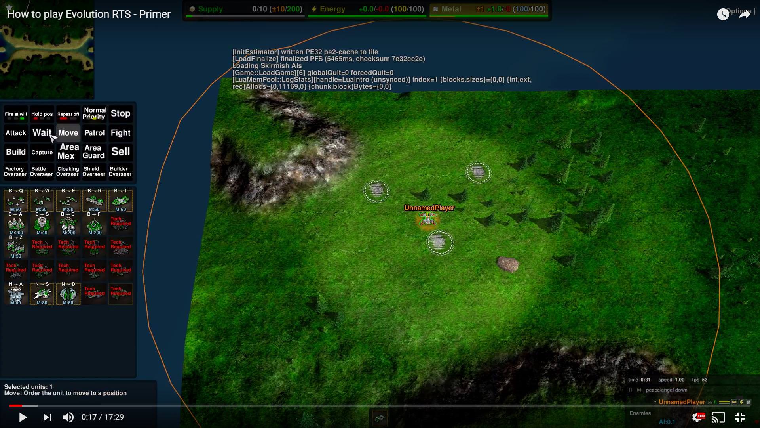This screenshot has width=760, height=428.
Task: Cycle the Normal Priority setting
Action: point(94,114)
